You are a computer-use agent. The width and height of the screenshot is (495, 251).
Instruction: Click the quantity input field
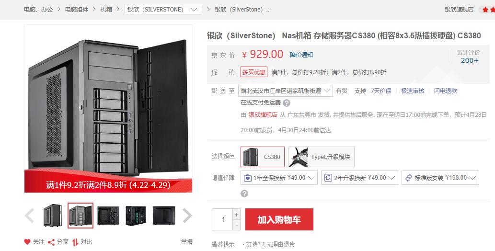click(222, 219)
